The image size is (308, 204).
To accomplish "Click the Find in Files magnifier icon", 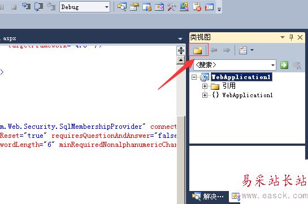I will [122, 7].
